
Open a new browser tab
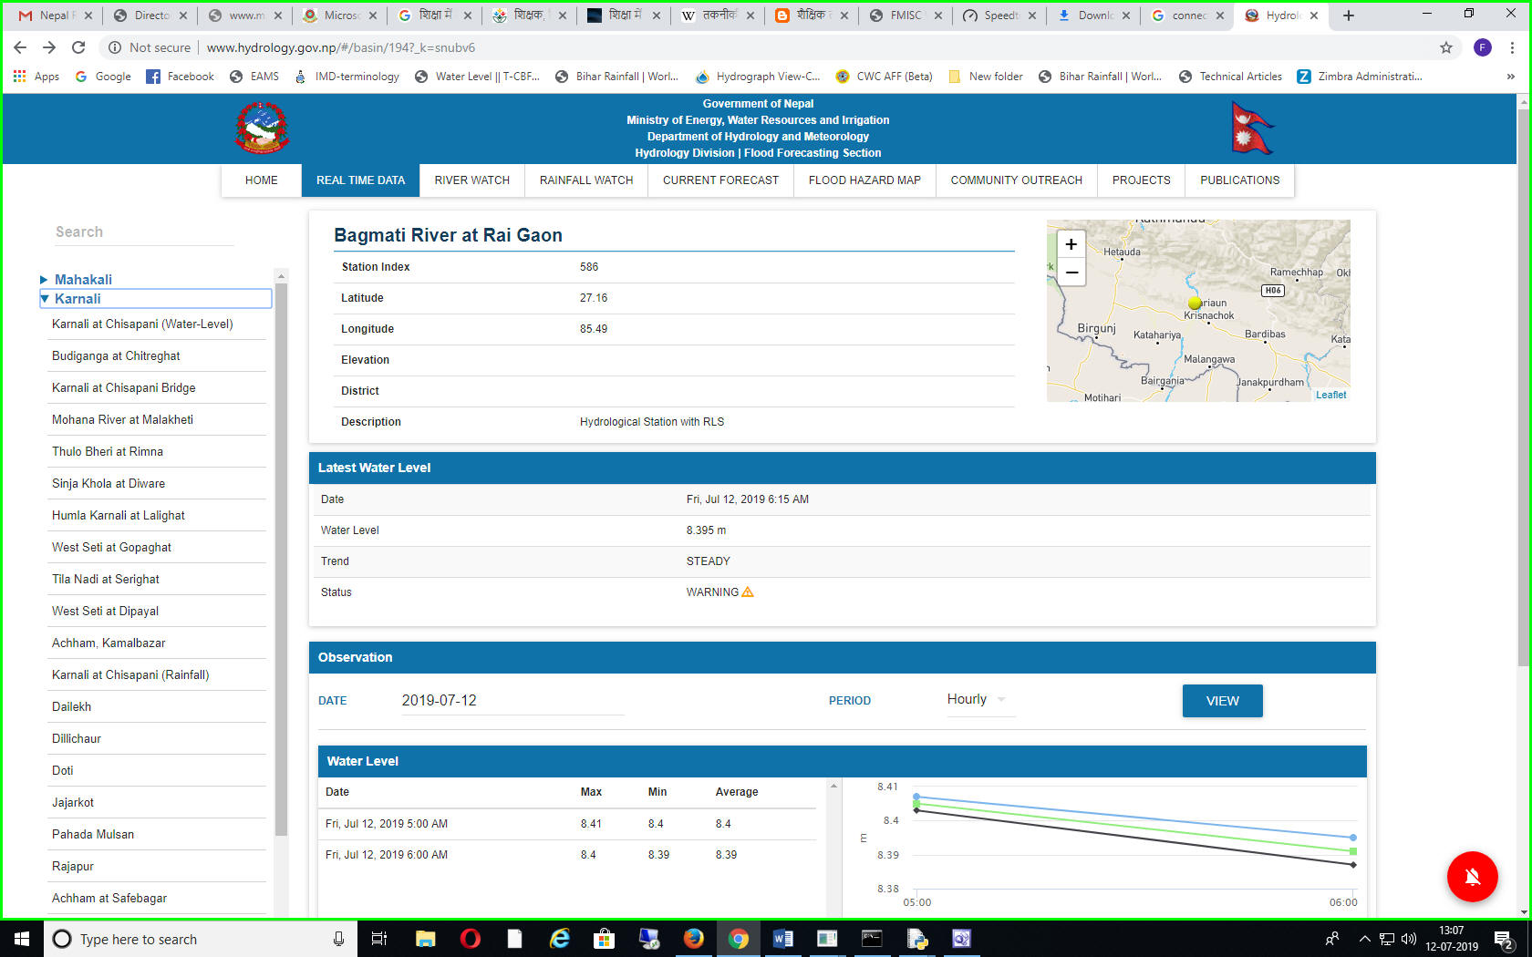(x=1349, y=15)
